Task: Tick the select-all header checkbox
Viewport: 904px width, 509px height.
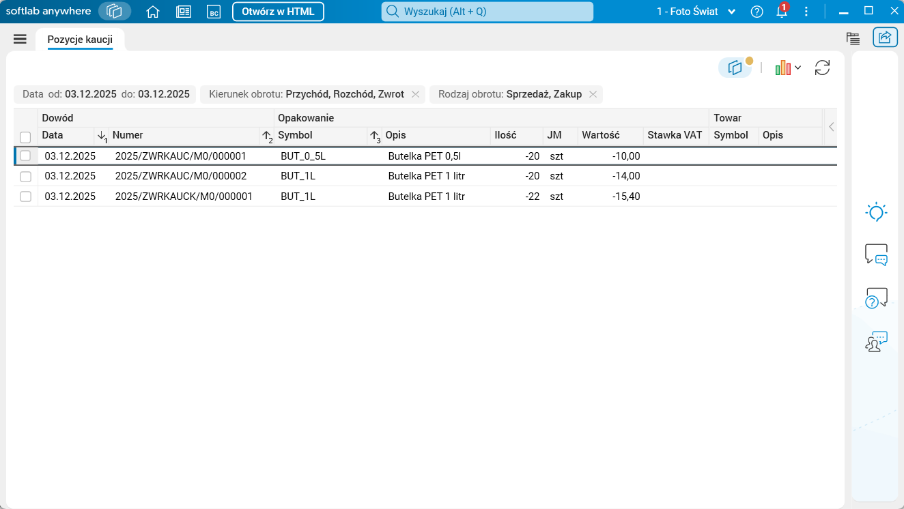Action: (25, 137)
